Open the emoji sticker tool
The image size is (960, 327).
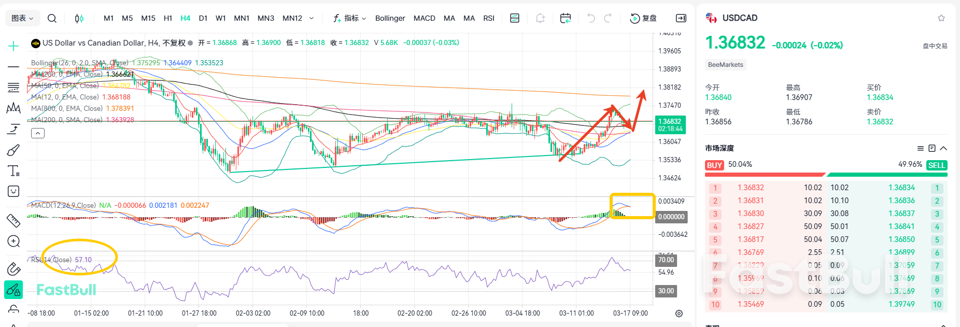(13, 192)
